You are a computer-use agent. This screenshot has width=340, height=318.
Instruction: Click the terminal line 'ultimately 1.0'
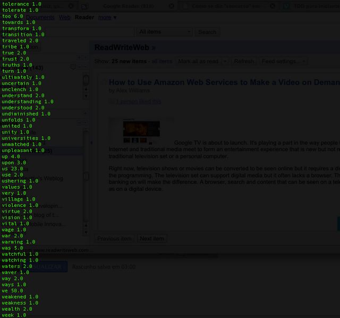click(23, 77)
